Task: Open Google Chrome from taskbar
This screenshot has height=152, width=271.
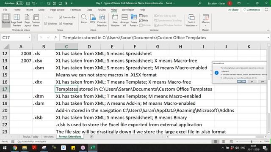Action: click(15, 148)
